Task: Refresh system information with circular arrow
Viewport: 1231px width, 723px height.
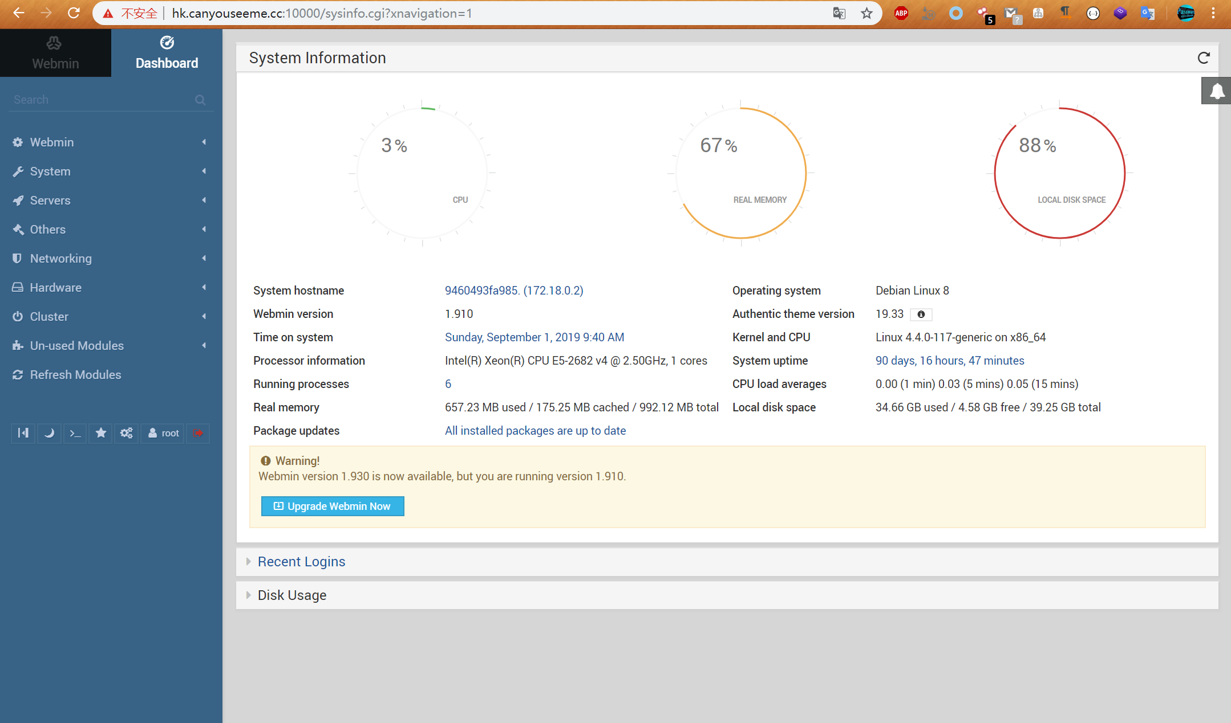Action: pyautogui.click(x=1204, y=58)
